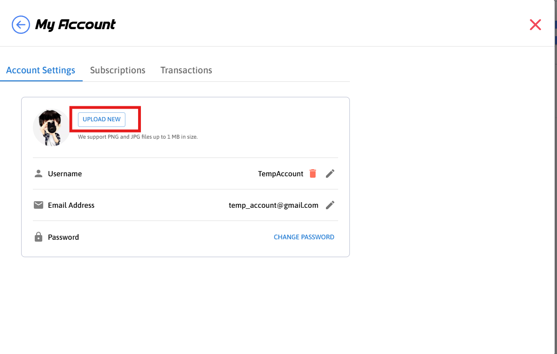Click the CHANGE PASSWORD link
The image size is (557, 354).
[x=304, y=237]
